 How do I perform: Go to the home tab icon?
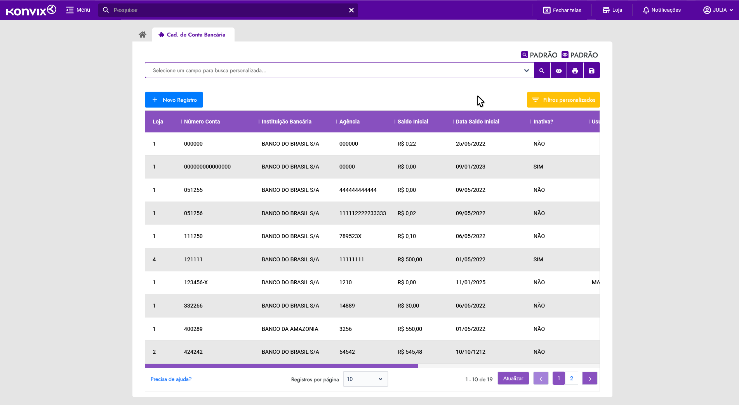coord(143,35)
